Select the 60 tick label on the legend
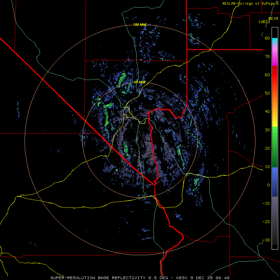 pos(267,75)
